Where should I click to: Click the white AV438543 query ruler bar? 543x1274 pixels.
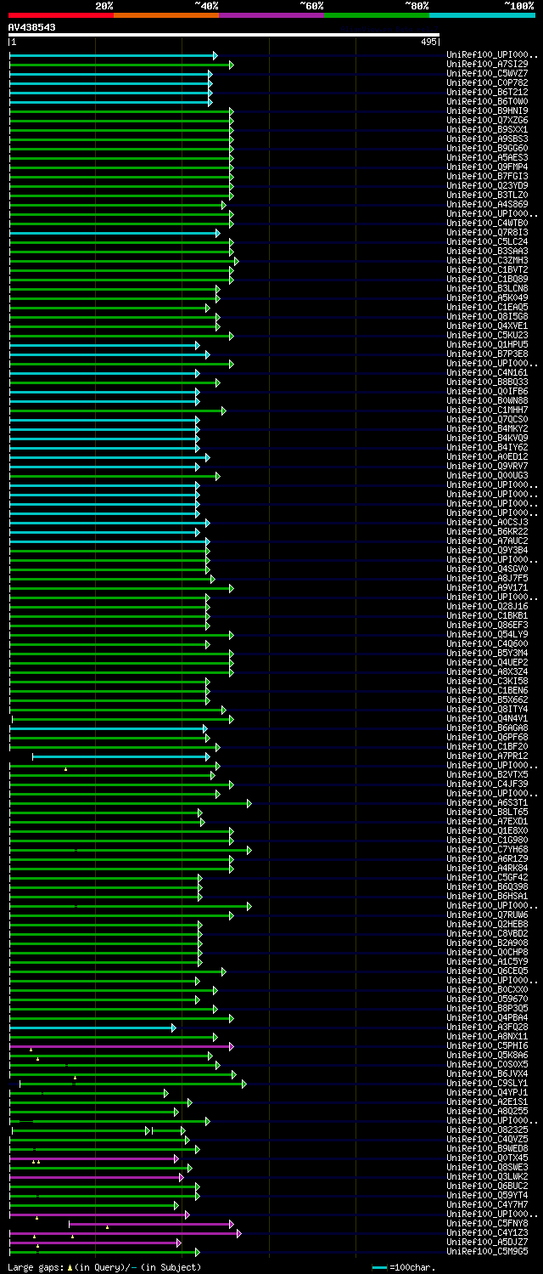tap(224, 35)
